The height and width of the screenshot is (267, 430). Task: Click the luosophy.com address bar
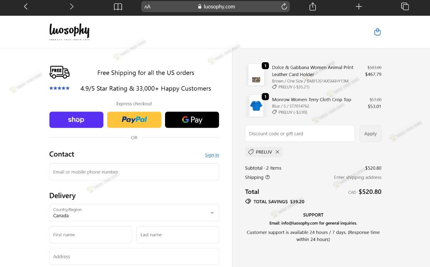tap(215, 7)
